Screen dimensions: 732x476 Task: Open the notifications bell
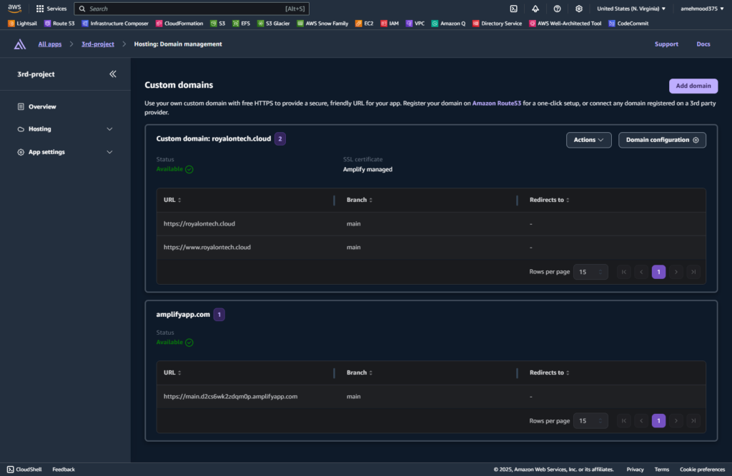(535, 9)
